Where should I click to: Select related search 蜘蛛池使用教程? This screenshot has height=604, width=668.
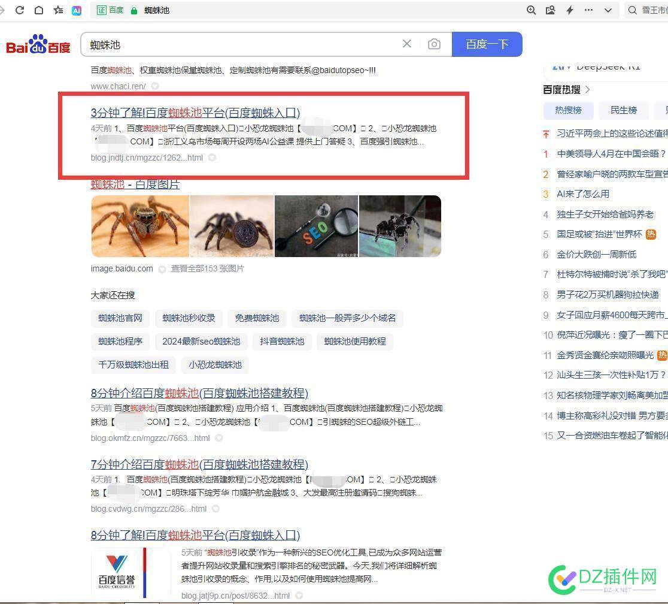[355, 342]
